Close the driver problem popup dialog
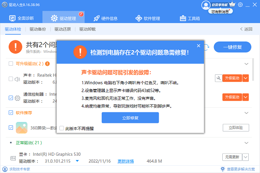This screenshot has height=173, width=260. click(x=198, y=45)
